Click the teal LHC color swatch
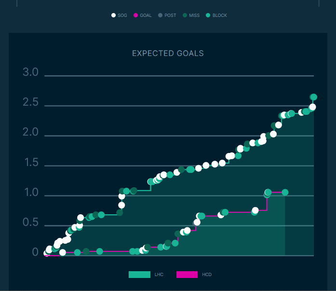This screenshot has height=291, width=336. coord(139,275)
